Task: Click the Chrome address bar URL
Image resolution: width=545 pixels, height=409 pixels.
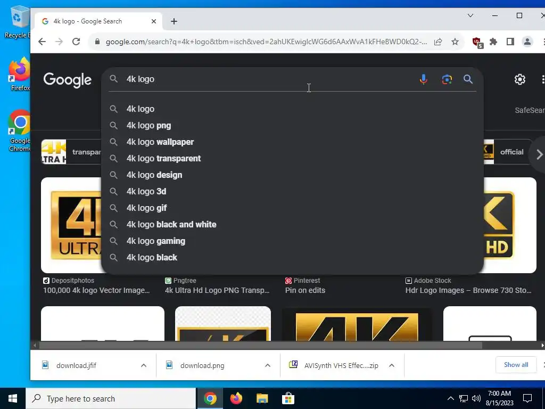Action: pos(266,42)
